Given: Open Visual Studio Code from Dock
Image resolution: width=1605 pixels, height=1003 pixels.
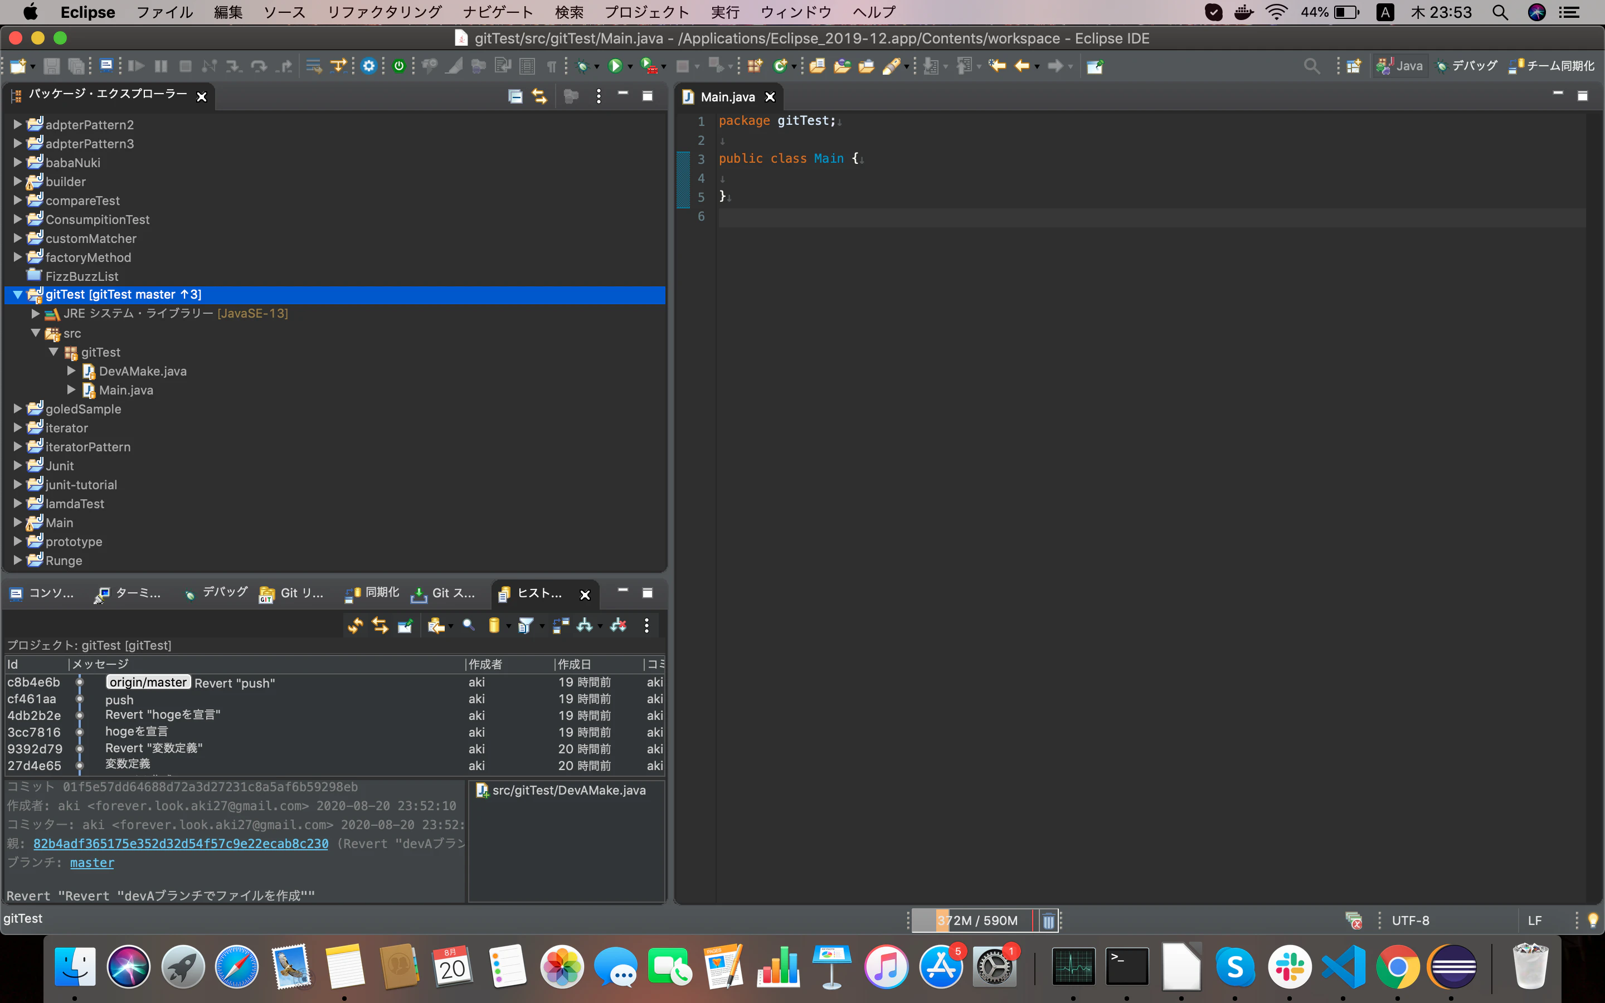Looking at the screenshot, I should [1343, 967].
